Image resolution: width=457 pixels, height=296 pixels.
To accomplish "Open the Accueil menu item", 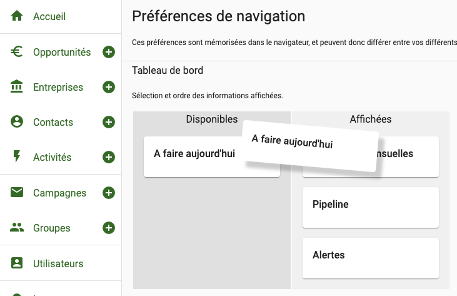I will pyautogui.click(x=49, y=16).
